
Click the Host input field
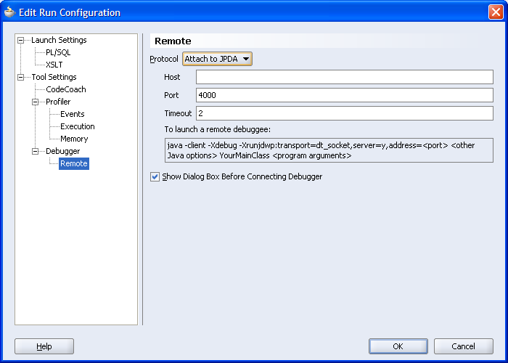tap(344, 77)
